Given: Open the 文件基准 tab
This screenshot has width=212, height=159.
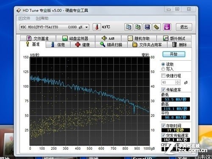Looking at the screenshot, I should click(38, 38).
